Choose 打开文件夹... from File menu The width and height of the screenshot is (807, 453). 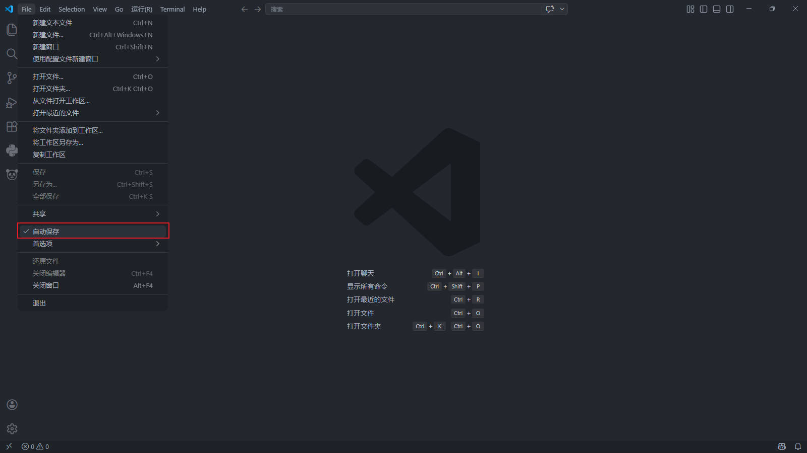pyautogui.click(x=93, y=89)
